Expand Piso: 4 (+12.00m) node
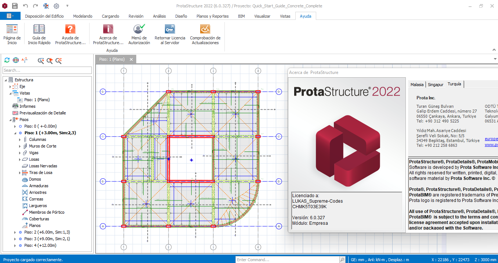The image size is (498, 263). coord(15,245)
